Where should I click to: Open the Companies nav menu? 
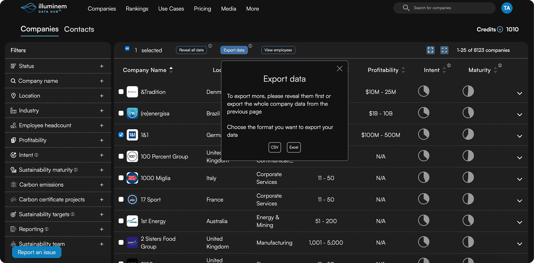[x=102, y=9]
